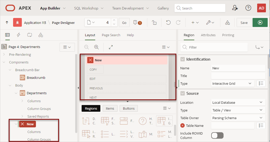Click the Undo icon
Image resolution: width=270 pixels, height=142 pixels.
click(x=168, y=23)
